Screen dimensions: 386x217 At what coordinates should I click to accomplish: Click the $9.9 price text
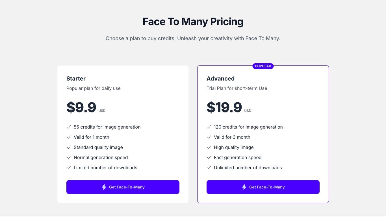[81, 107]
